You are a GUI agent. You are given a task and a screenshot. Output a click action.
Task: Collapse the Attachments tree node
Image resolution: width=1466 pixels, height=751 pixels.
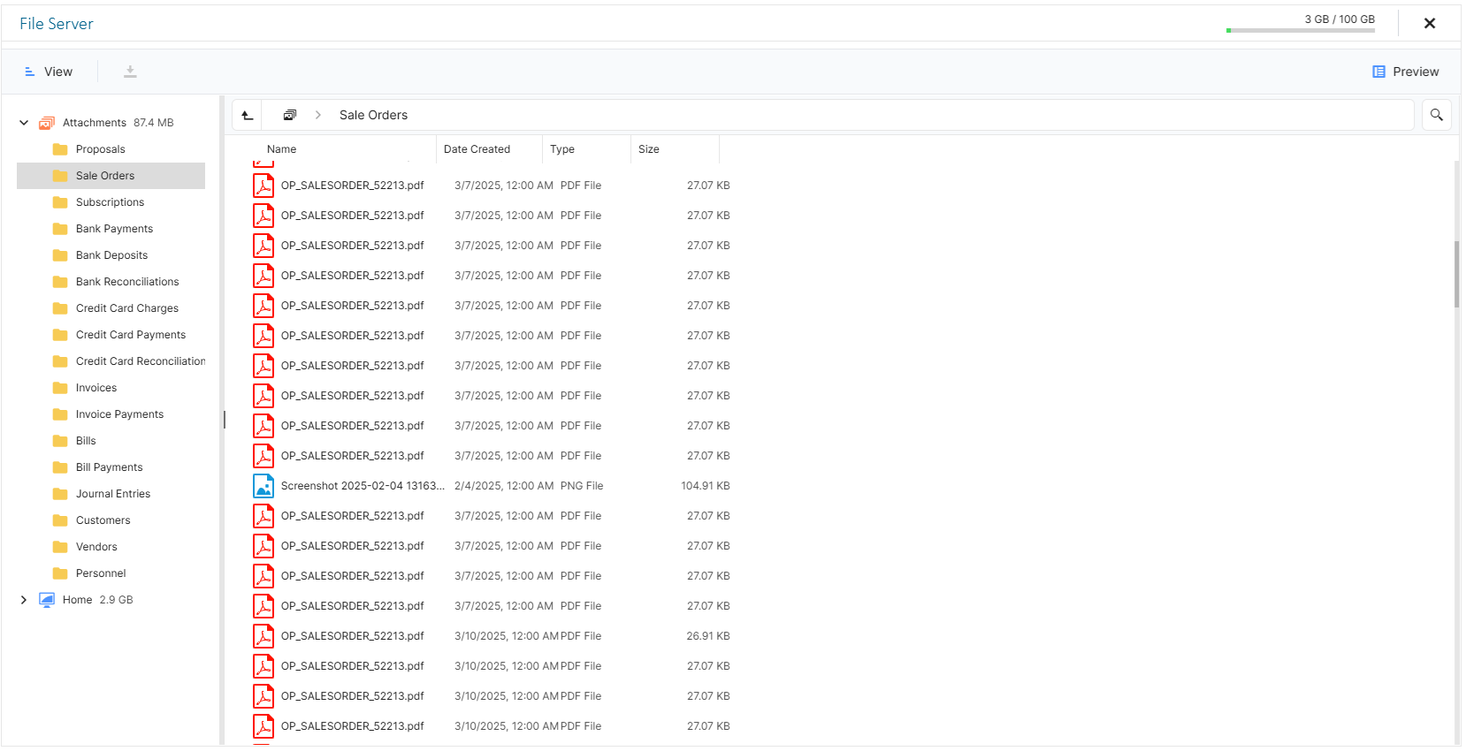click(x=24, y=123)
